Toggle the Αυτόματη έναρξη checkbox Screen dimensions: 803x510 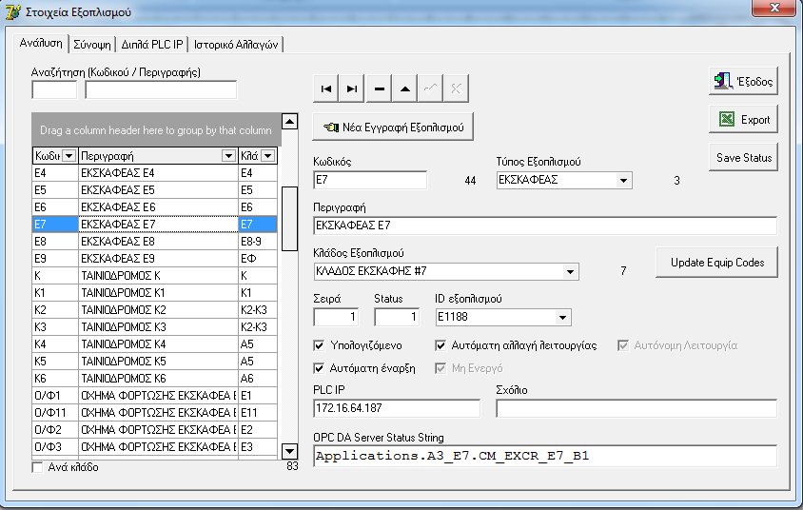(319, 368)
